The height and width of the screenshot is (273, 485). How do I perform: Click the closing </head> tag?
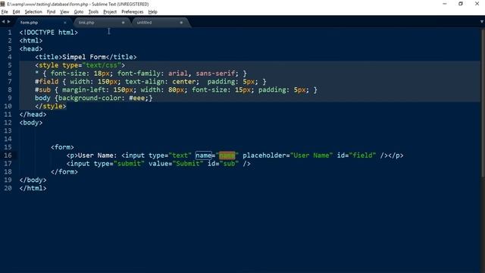[x=33, y=115]
